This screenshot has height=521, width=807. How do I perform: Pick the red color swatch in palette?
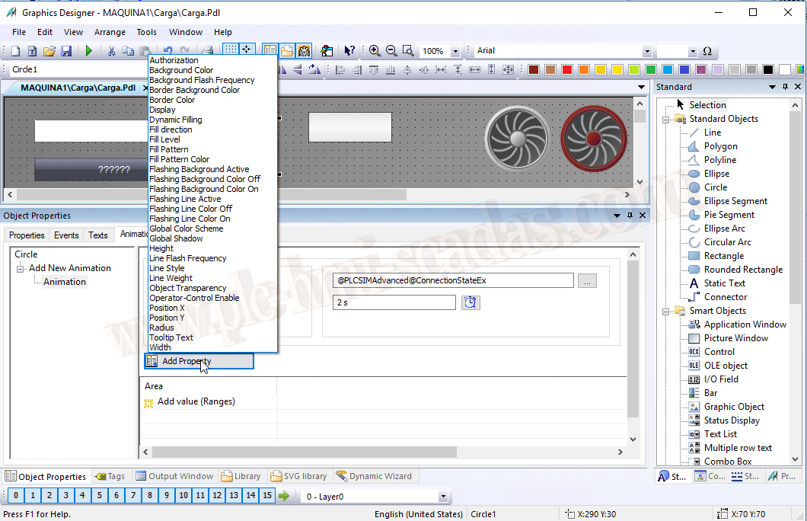pos(566,70)
